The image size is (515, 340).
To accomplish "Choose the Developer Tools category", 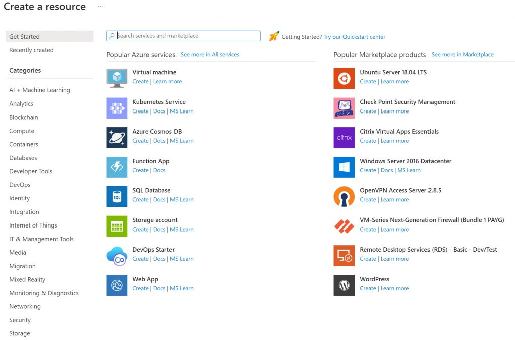I will pos(31,171).
